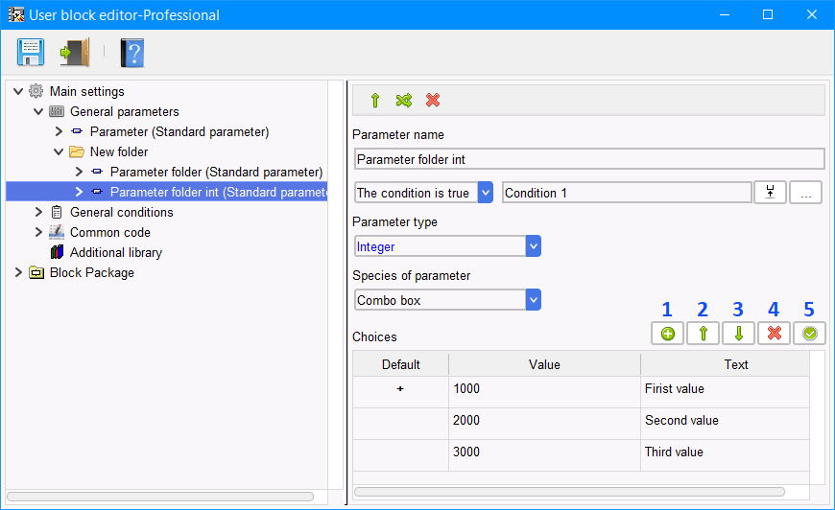This screenshot has height=510, width=835.
Task: Move choice down with button 3
Action: [x=739, y=334]
